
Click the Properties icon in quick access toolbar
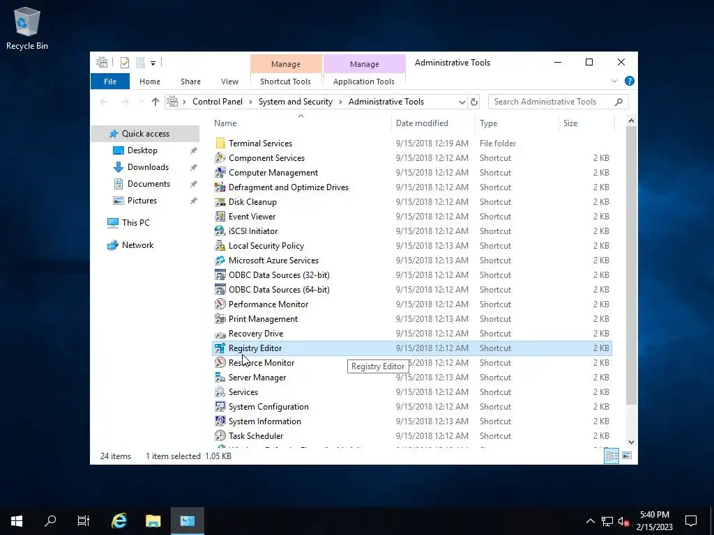(x=124, y=63)
